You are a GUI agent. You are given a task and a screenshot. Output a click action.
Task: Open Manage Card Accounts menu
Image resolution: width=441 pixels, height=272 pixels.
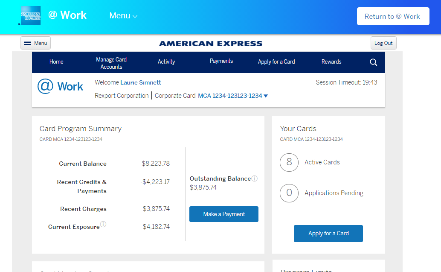point(111,63)
